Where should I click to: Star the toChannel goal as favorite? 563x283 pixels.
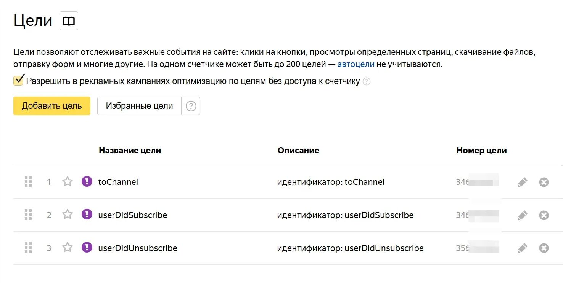[x=68, y=182]
